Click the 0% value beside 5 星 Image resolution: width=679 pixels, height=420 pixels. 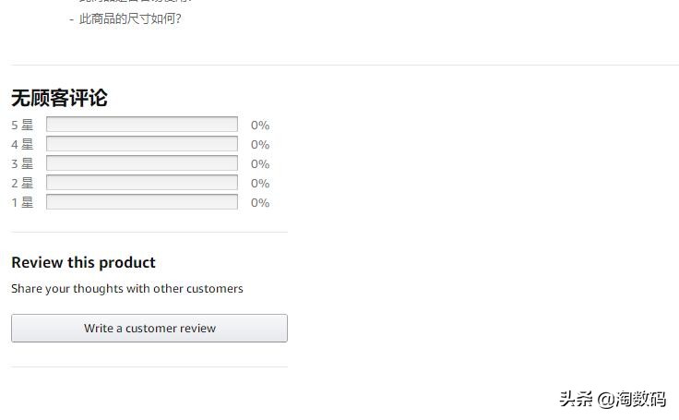click(x=260, y=126)
